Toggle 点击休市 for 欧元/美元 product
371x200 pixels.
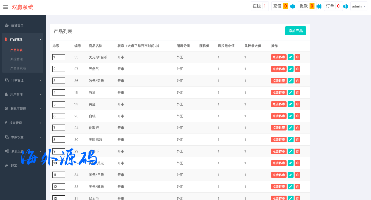coord(279,81)
